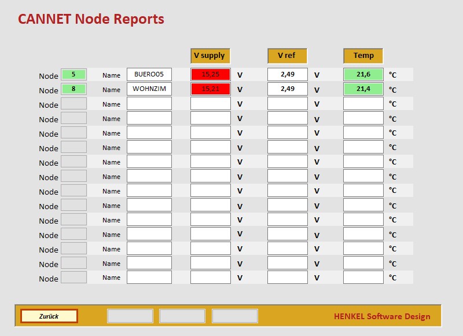
Task: Click the green 21,4 temperature value
Action: tap(363, 89)
